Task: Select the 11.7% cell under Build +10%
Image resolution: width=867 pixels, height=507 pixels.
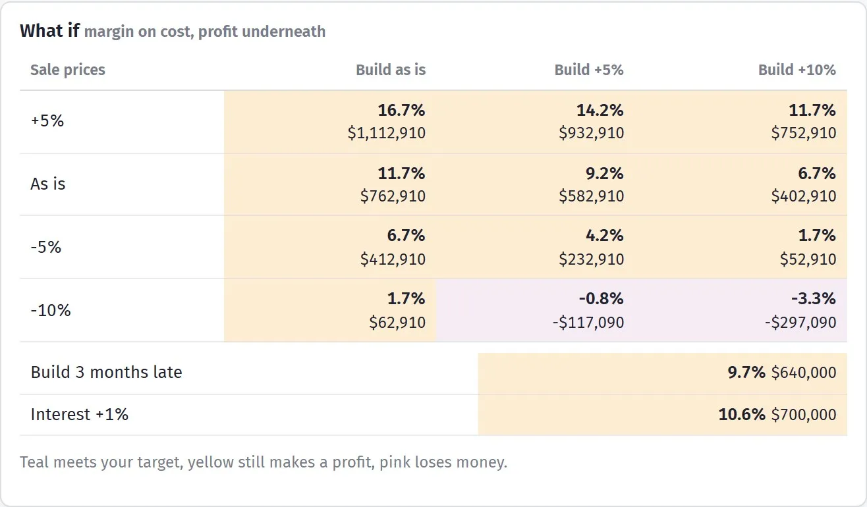Action: click(741, 122)
